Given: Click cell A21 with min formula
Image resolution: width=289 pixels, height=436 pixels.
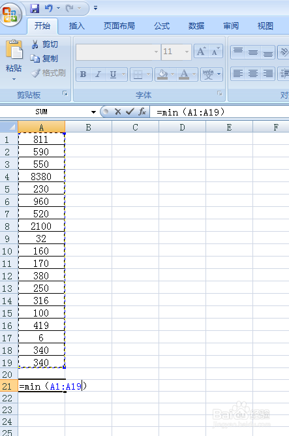Looking at the screenshot, I should pyautogui.click(x=41, y=386).
